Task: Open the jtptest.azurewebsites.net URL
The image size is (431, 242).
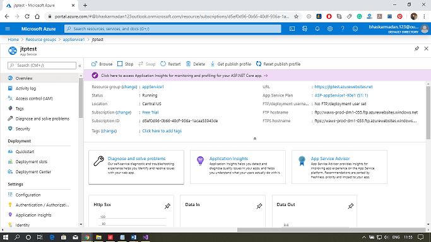Action: (x=343, y=87)
